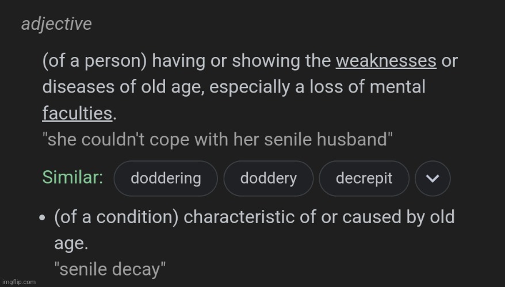Image resolution: width=505 pixels, height=287 pixels.
Task: Click the word 'mental' in definition
Action: coord(397,87)
